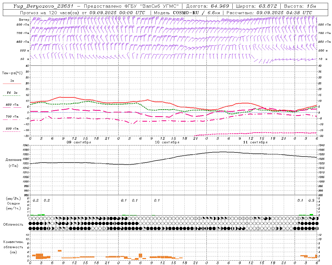Click the 11 сентября date label
This screenshot has width=332, height=265.
255,142
